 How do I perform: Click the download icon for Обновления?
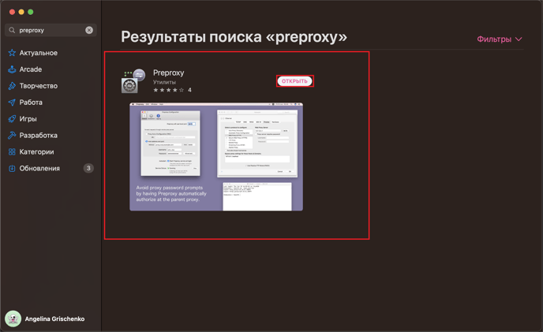pyautogui.click(x=12, y=168)
